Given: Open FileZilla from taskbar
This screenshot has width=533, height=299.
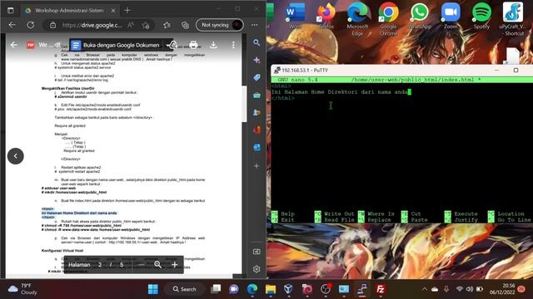Looking at the screenshot, I should 381,289.
